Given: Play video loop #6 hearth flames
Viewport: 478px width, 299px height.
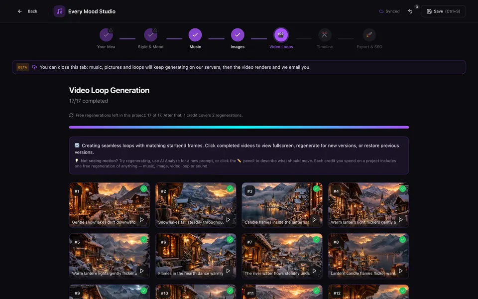Looking at the screenshot, I should coord(228,271).
